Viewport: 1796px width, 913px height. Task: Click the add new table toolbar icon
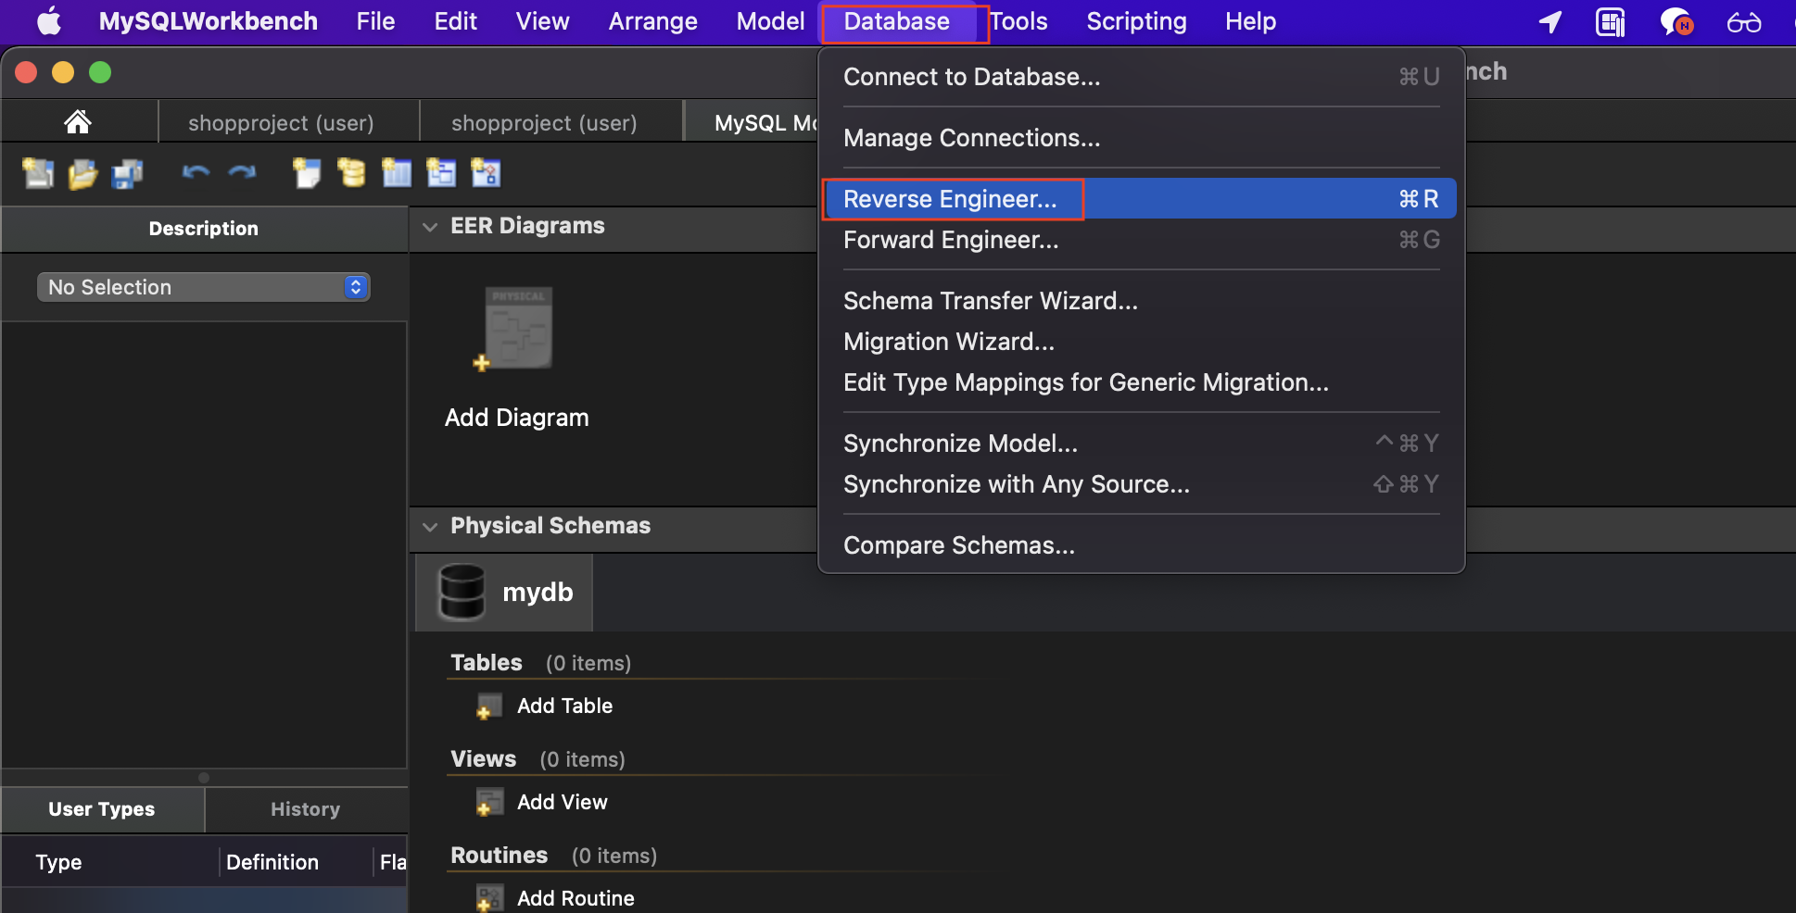point(397,173)
